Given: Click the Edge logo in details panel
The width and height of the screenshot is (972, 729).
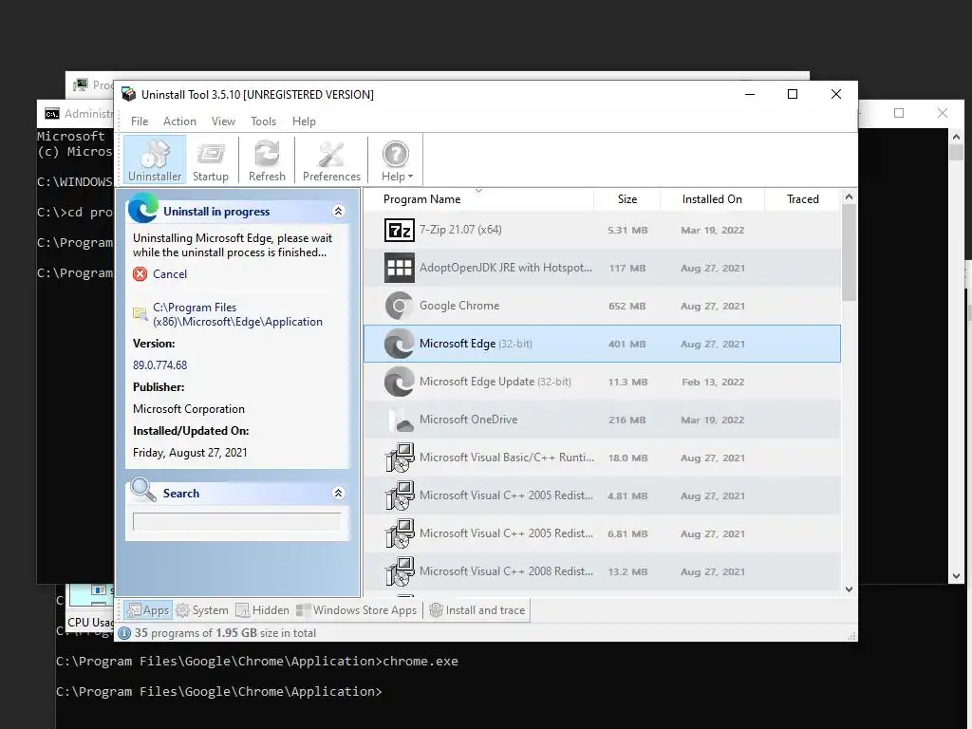Looking at the screenshot, I should pos(143,208).
